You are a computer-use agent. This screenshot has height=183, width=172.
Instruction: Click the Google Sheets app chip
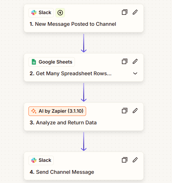52,62
